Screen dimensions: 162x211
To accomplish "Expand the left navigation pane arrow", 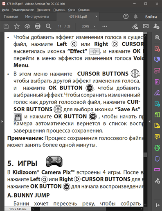I will pos(2,122).
